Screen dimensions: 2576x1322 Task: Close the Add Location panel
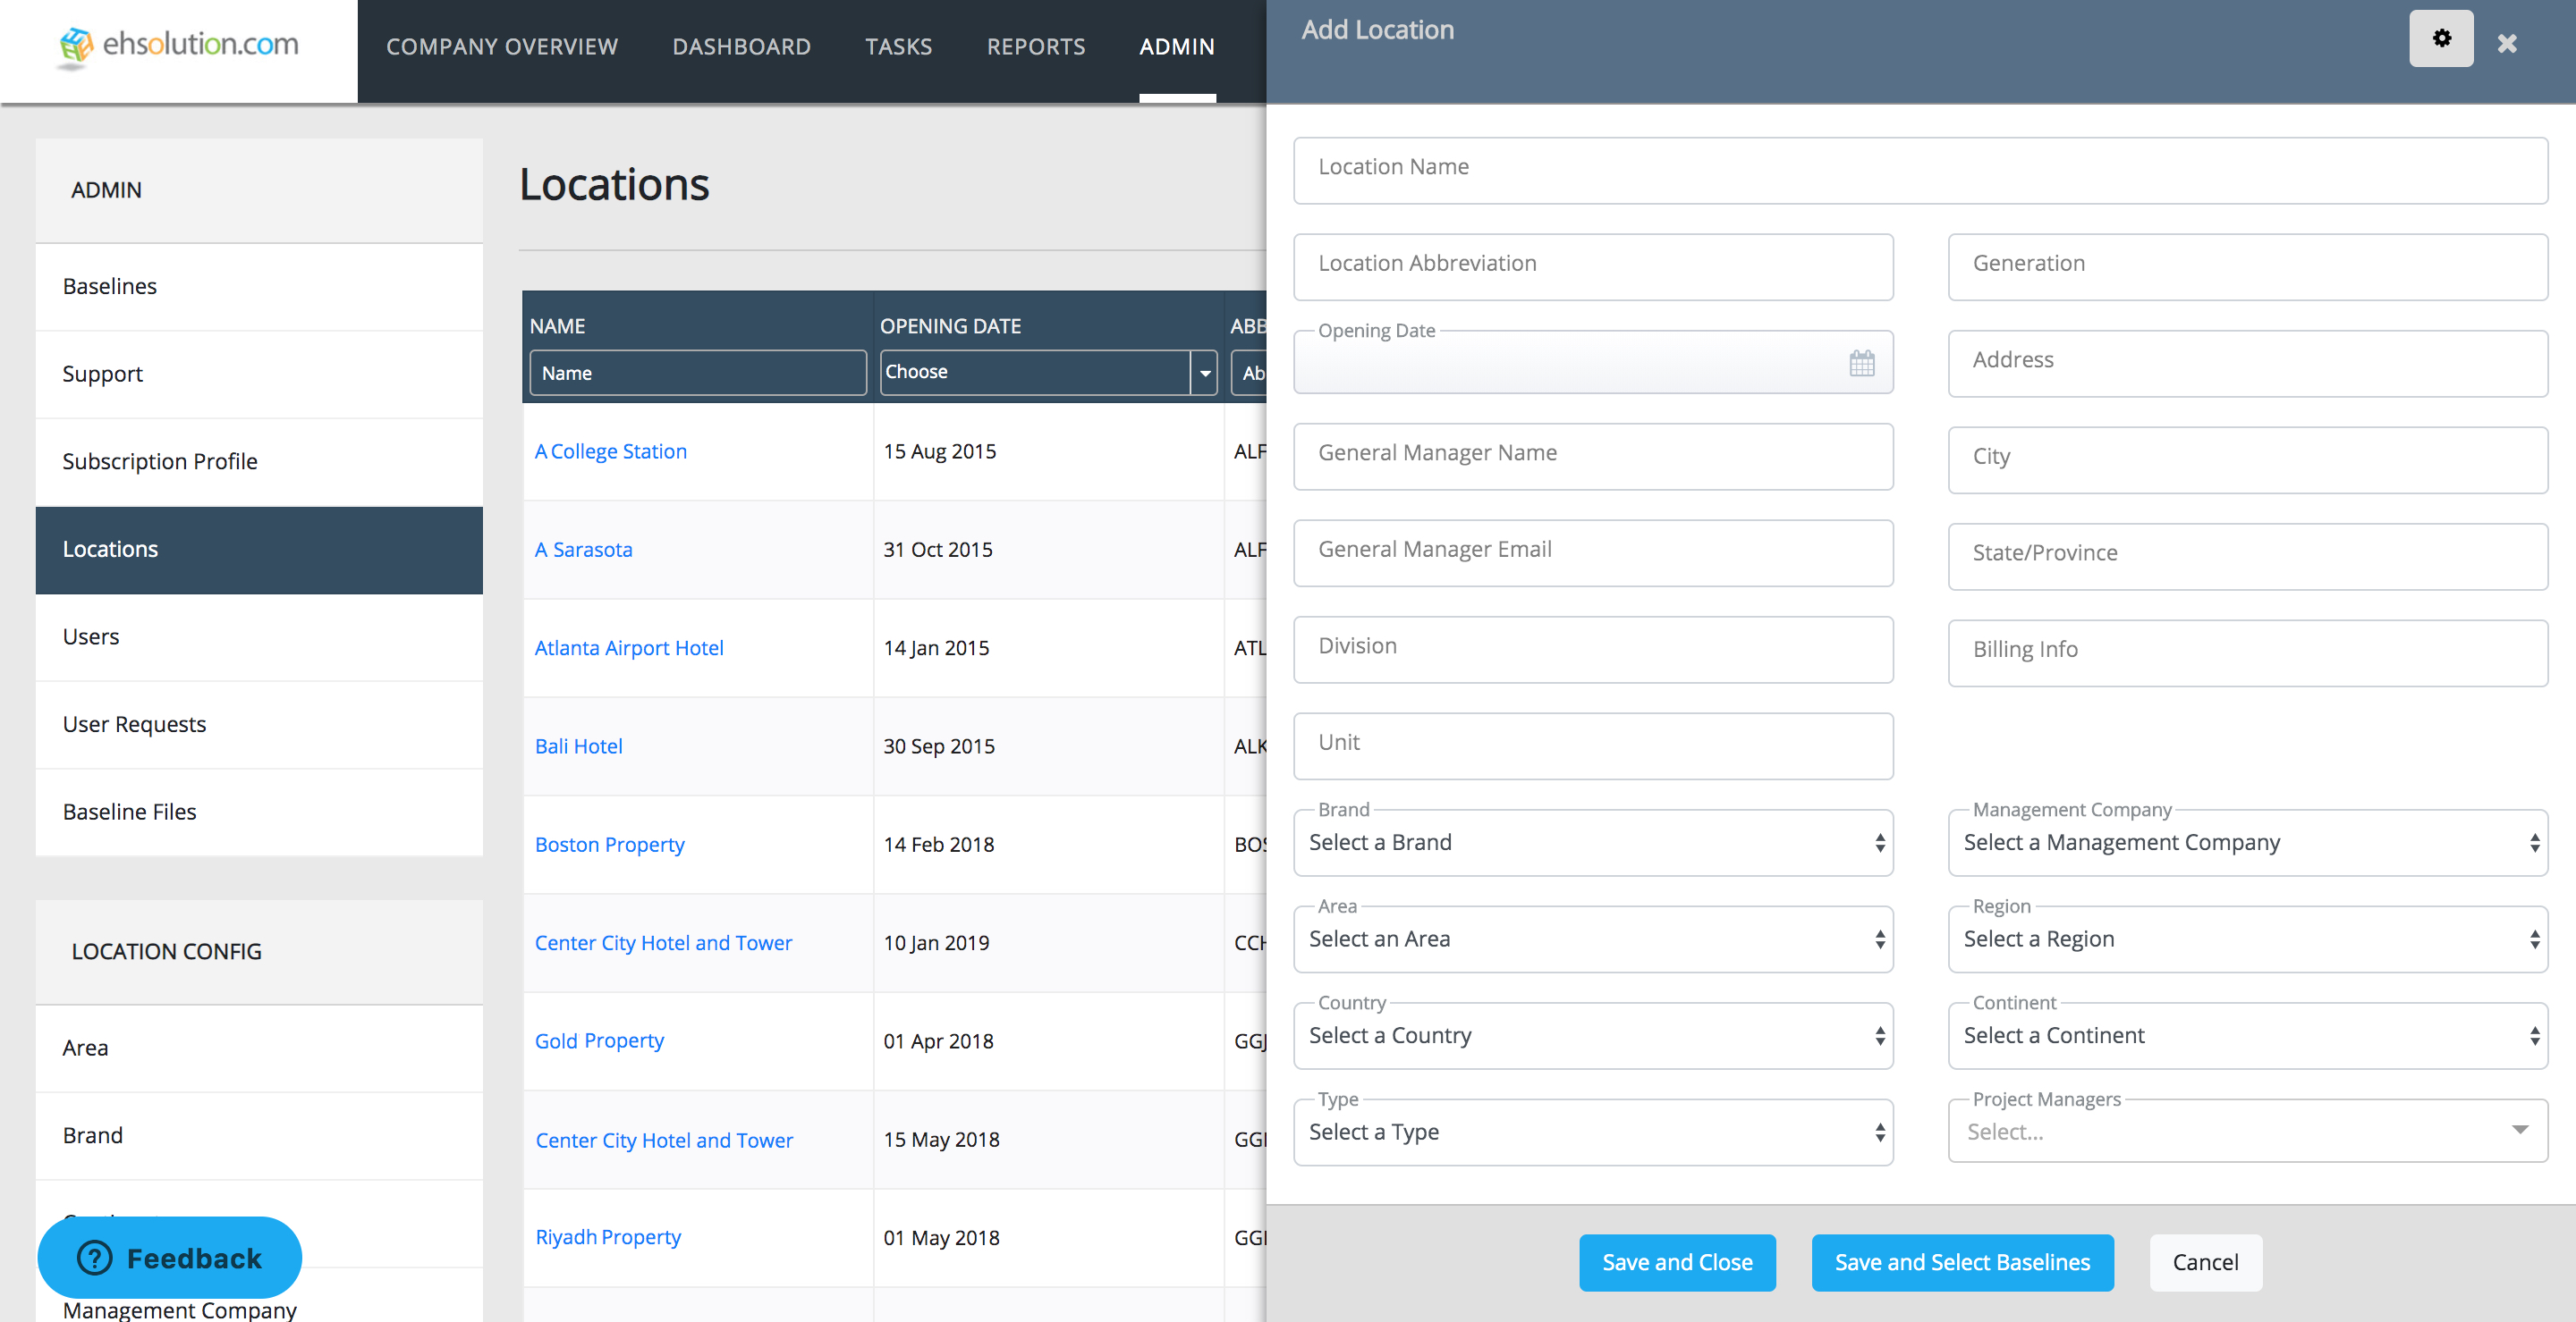click(2506, 44)
